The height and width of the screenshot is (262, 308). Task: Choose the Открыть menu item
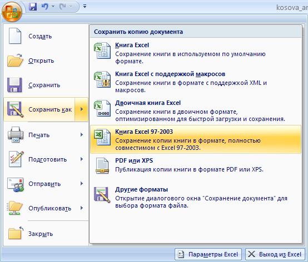[x=46, y=61]
